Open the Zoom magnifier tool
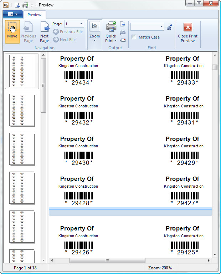The image size is (221, 274). 94,26
